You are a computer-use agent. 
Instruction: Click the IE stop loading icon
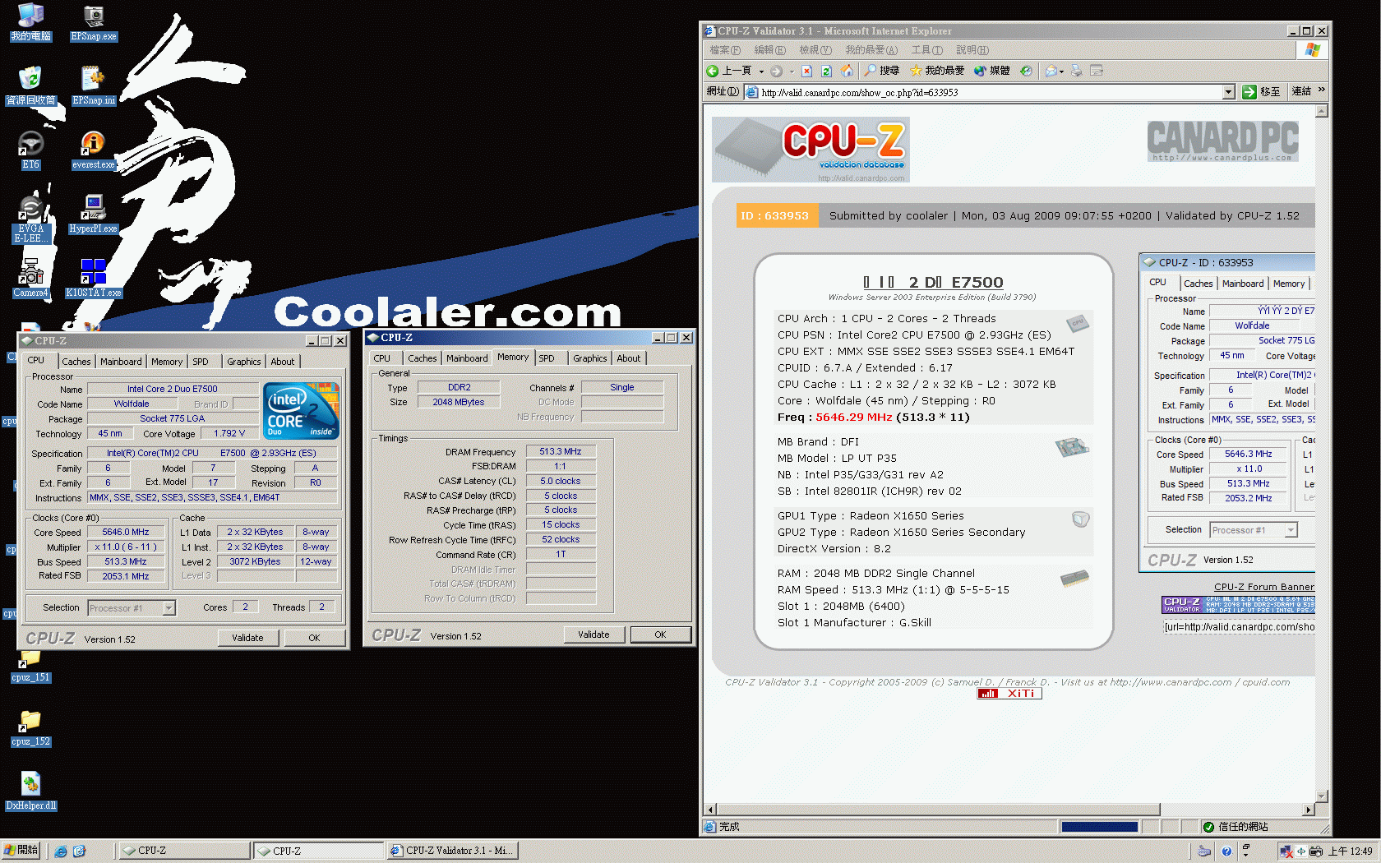[x=807, y=71]
